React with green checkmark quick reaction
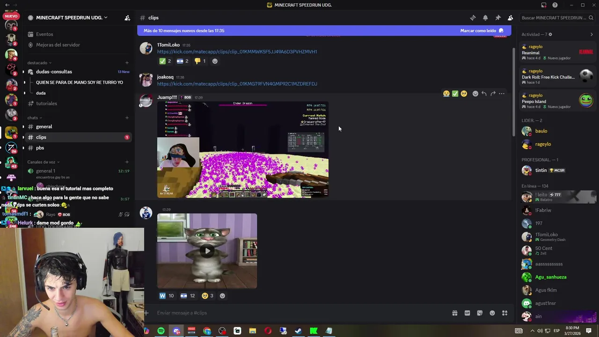This screenshot has height=337, width=599. (455, 94)
